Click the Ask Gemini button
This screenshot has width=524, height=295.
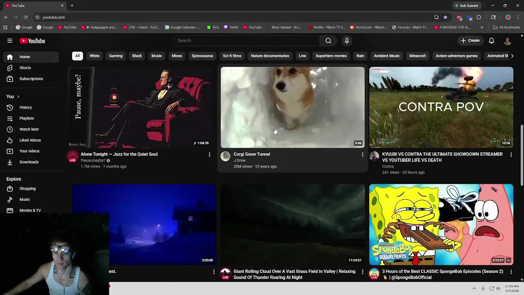pyautogui.click(x=466, y=6)
